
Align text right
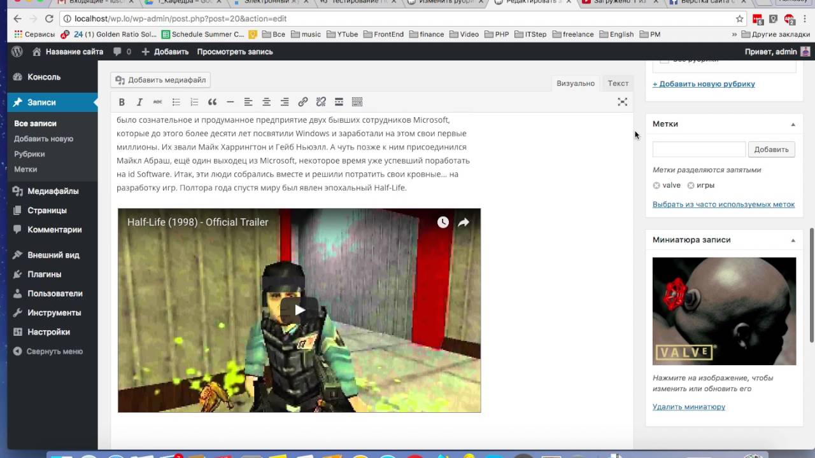285,102
